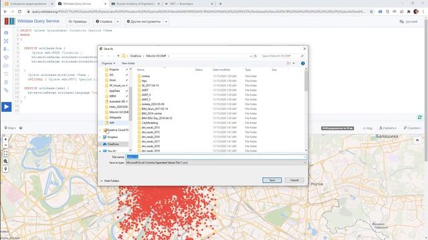Open the link options dropdown
This screenshot has height=240, width=428.
point(412,128)
